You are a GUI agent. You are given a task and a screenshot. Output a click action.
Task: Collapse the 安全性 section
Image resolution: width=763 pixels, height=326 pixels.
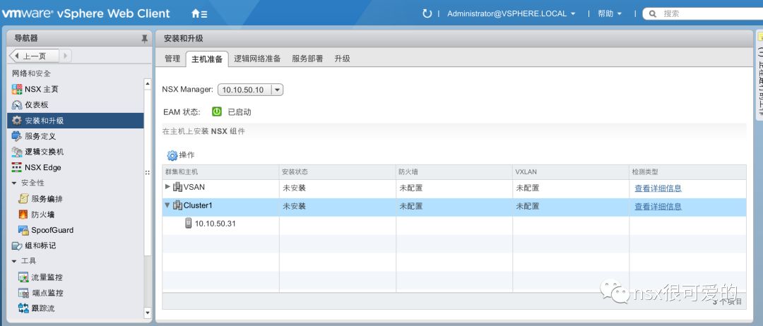(14, 183)
